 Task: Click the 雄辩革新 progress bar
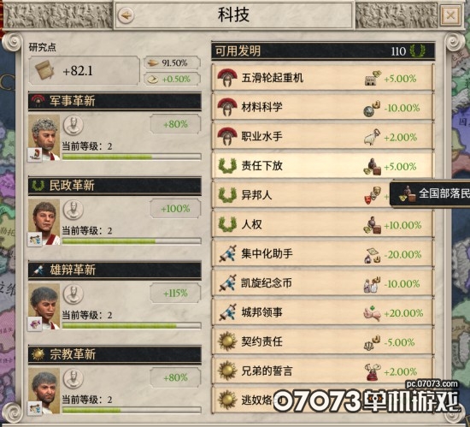132,325
